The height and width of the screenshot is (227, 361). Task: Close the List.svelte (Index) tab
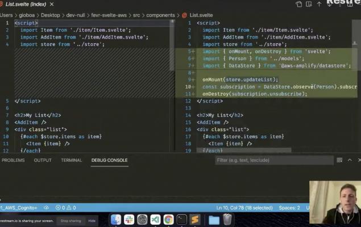click(x=52, y=5)
